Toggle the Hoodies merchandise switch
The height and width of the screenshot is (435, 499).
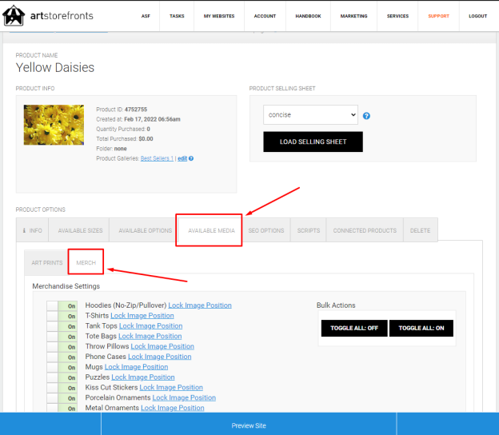[62, 305]
